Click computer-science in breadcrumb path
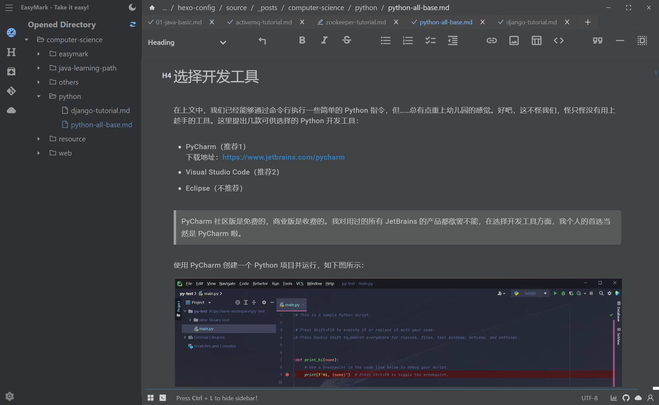659x405 pixels. point(316,7)
